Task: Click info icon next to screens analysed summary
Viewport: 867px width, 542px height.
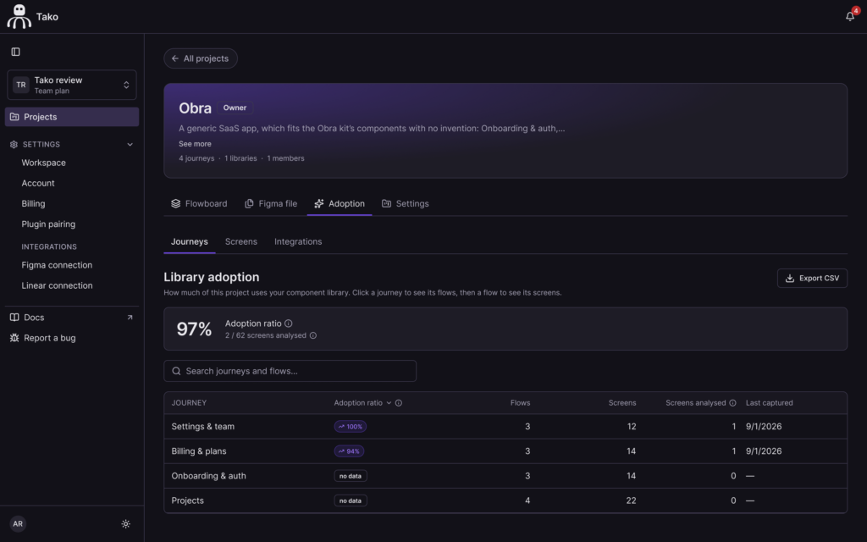Action: [313, 335]
